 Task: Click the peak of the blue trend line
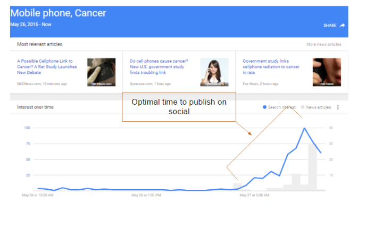pyautogui.click(x=304, y=128)
